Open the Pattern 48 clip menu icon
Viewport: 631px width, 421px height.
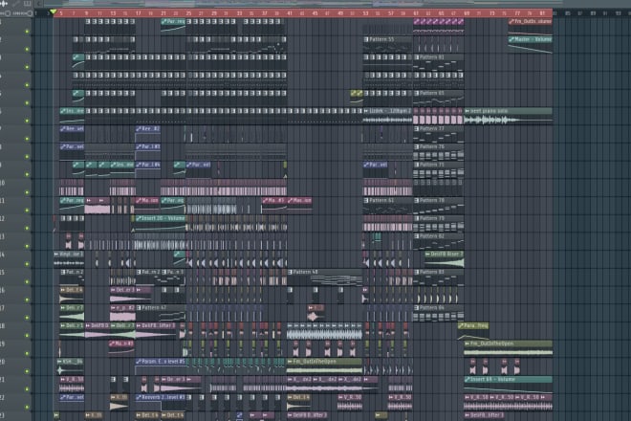[290, 272]
